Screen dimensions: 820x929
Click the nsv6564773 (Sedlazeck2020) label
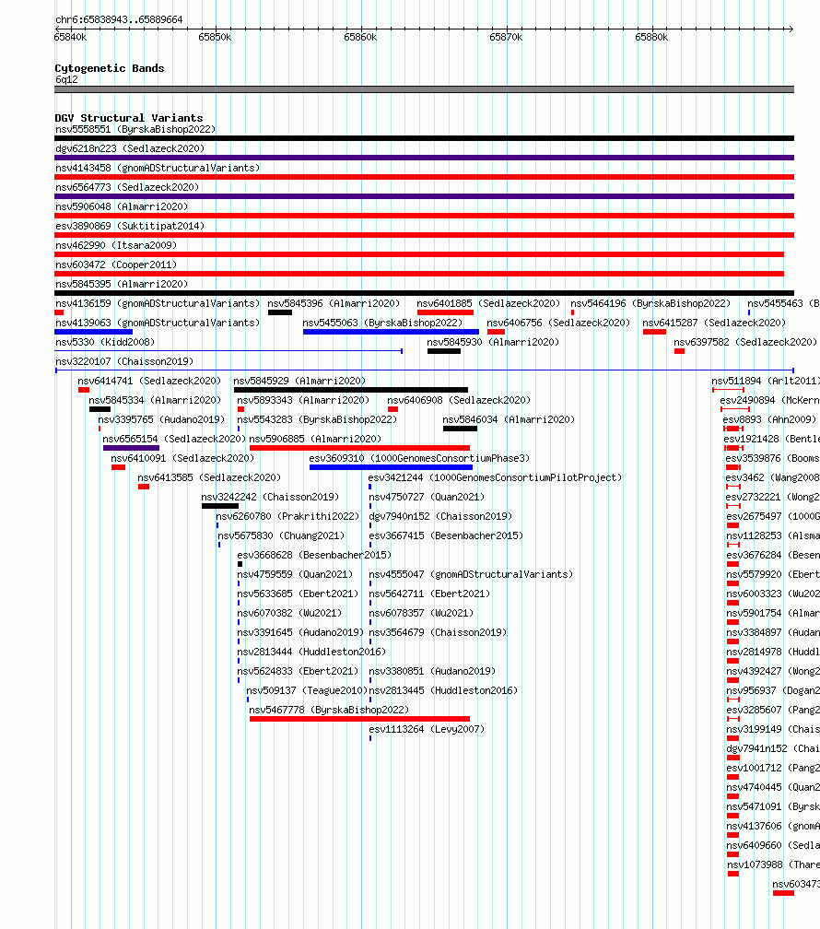pyautogui.click(x=127, y=187)
